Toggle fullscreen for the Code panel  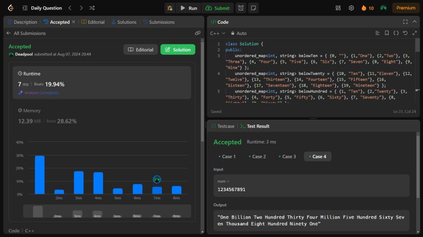click(x=405, y=22)
